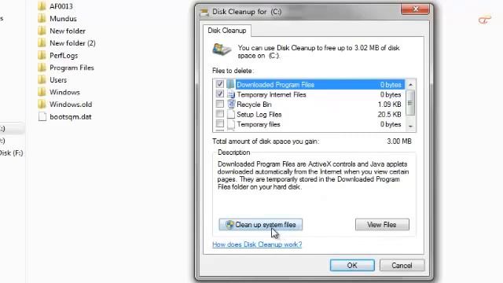This screenshot has height=283, width=503.
Task: Click the Mundus folder name
Action: click(63, 19)
